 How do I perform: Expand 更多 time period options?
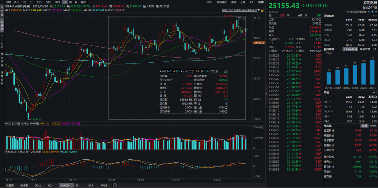83,2
